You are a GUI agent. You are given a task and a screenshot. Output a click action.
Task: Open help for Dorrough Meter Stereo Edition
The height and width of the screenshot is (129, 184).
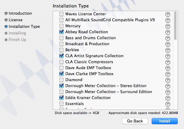[x=168, y=86]
